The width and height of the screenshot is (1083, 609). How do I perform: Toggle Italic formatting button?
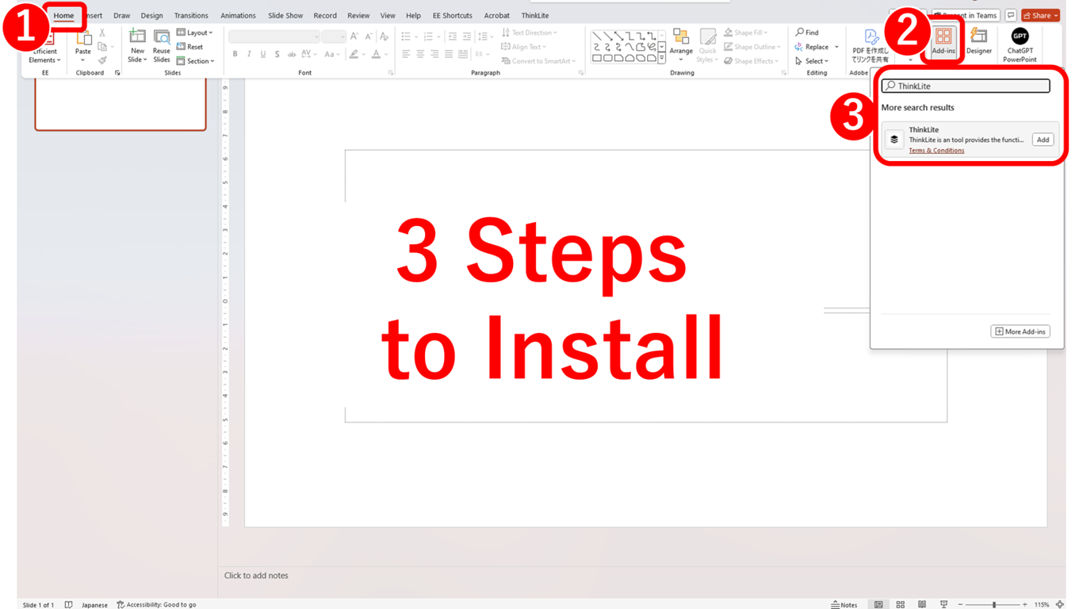coord(249,54)
